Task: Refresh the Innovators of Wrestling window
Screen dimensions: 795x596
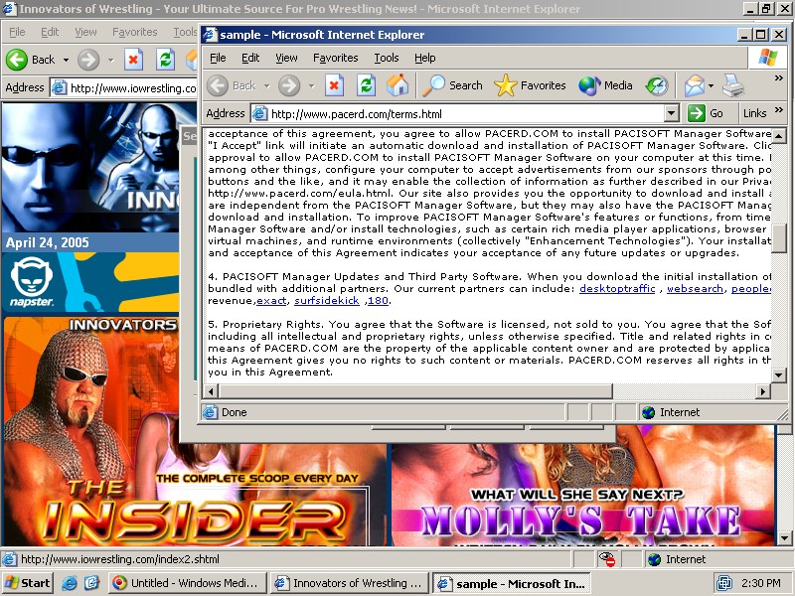Action: coord(165,60)
